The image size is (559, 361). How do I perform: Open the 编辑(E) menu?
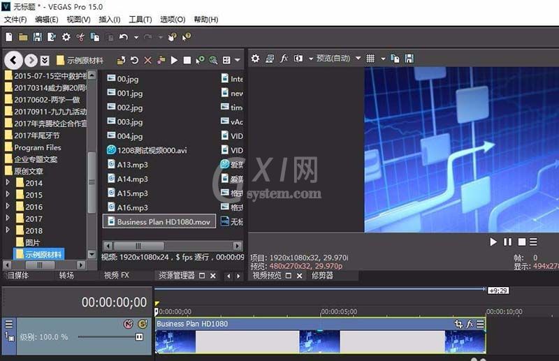46,20
